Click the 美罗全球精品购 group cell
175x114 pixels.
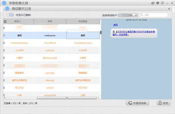click(83, 80)
